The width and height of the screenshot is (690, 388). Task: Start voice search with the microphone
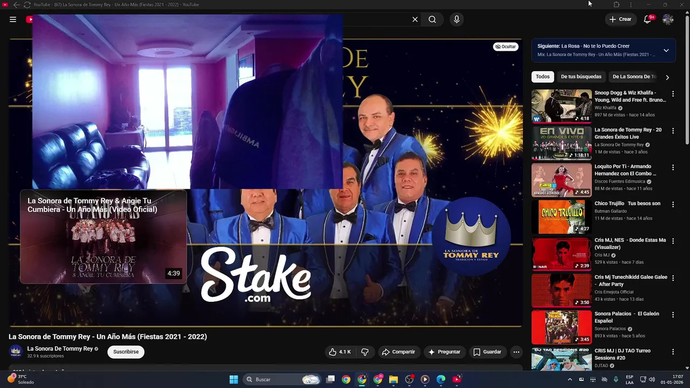point(457,19)
